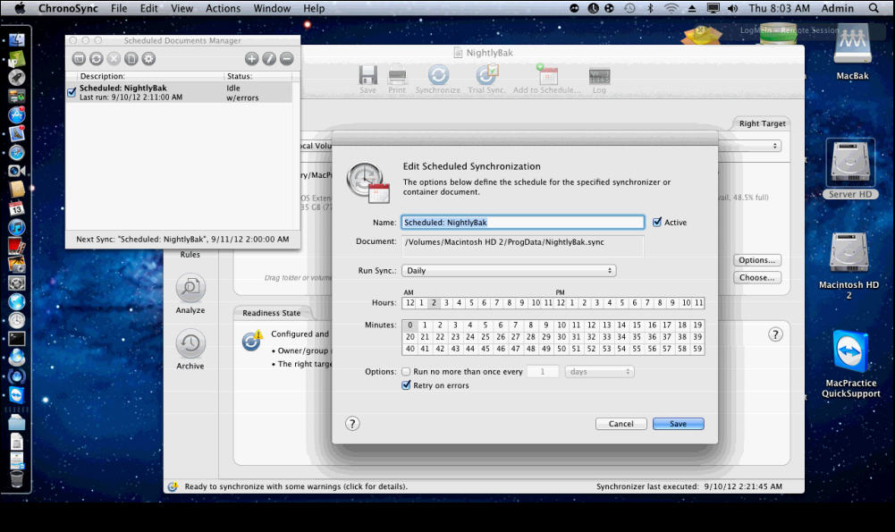Open the Window menu
The height and width of the screenshot is (532, 895).
pos(273,8)
